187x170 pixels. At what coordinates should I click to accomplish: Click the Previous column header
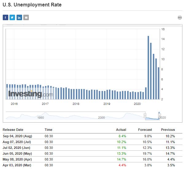tap(168, 130)
